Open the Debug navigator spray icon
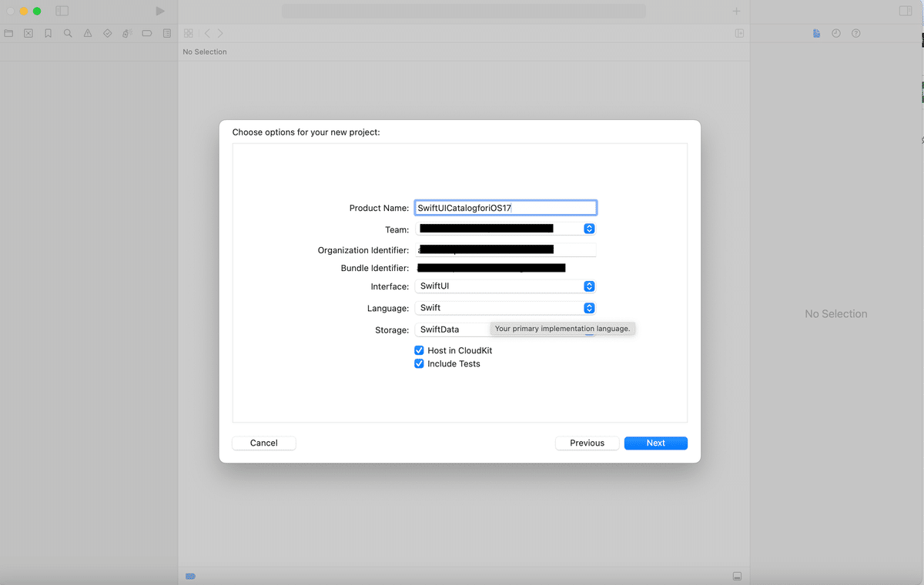 click(x=127, y=34)
